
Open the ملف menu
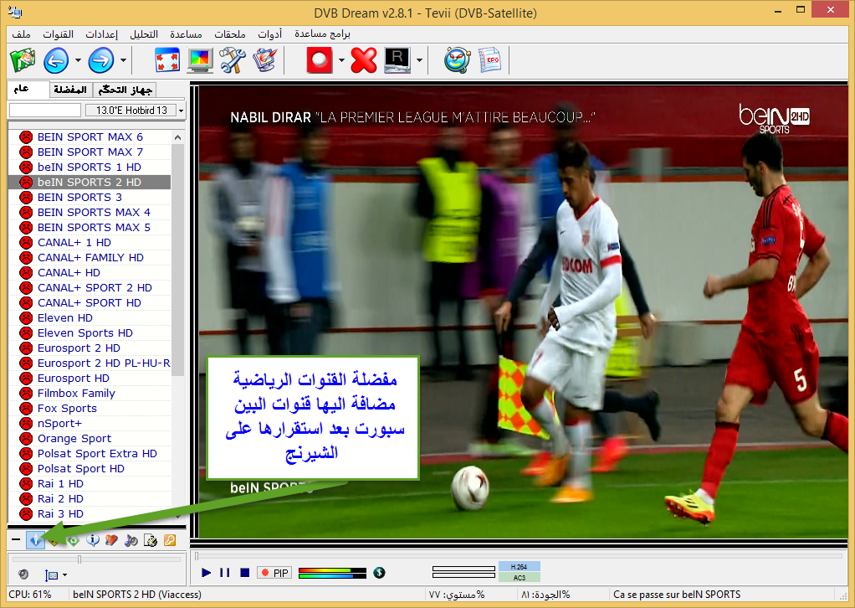click(x=21, y=33)
